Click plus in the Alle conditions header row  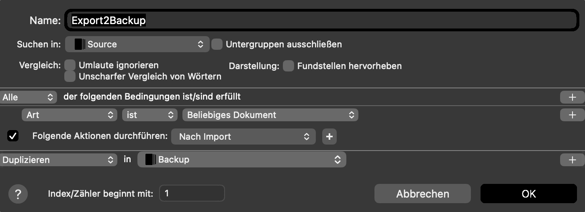pos(572,97)
